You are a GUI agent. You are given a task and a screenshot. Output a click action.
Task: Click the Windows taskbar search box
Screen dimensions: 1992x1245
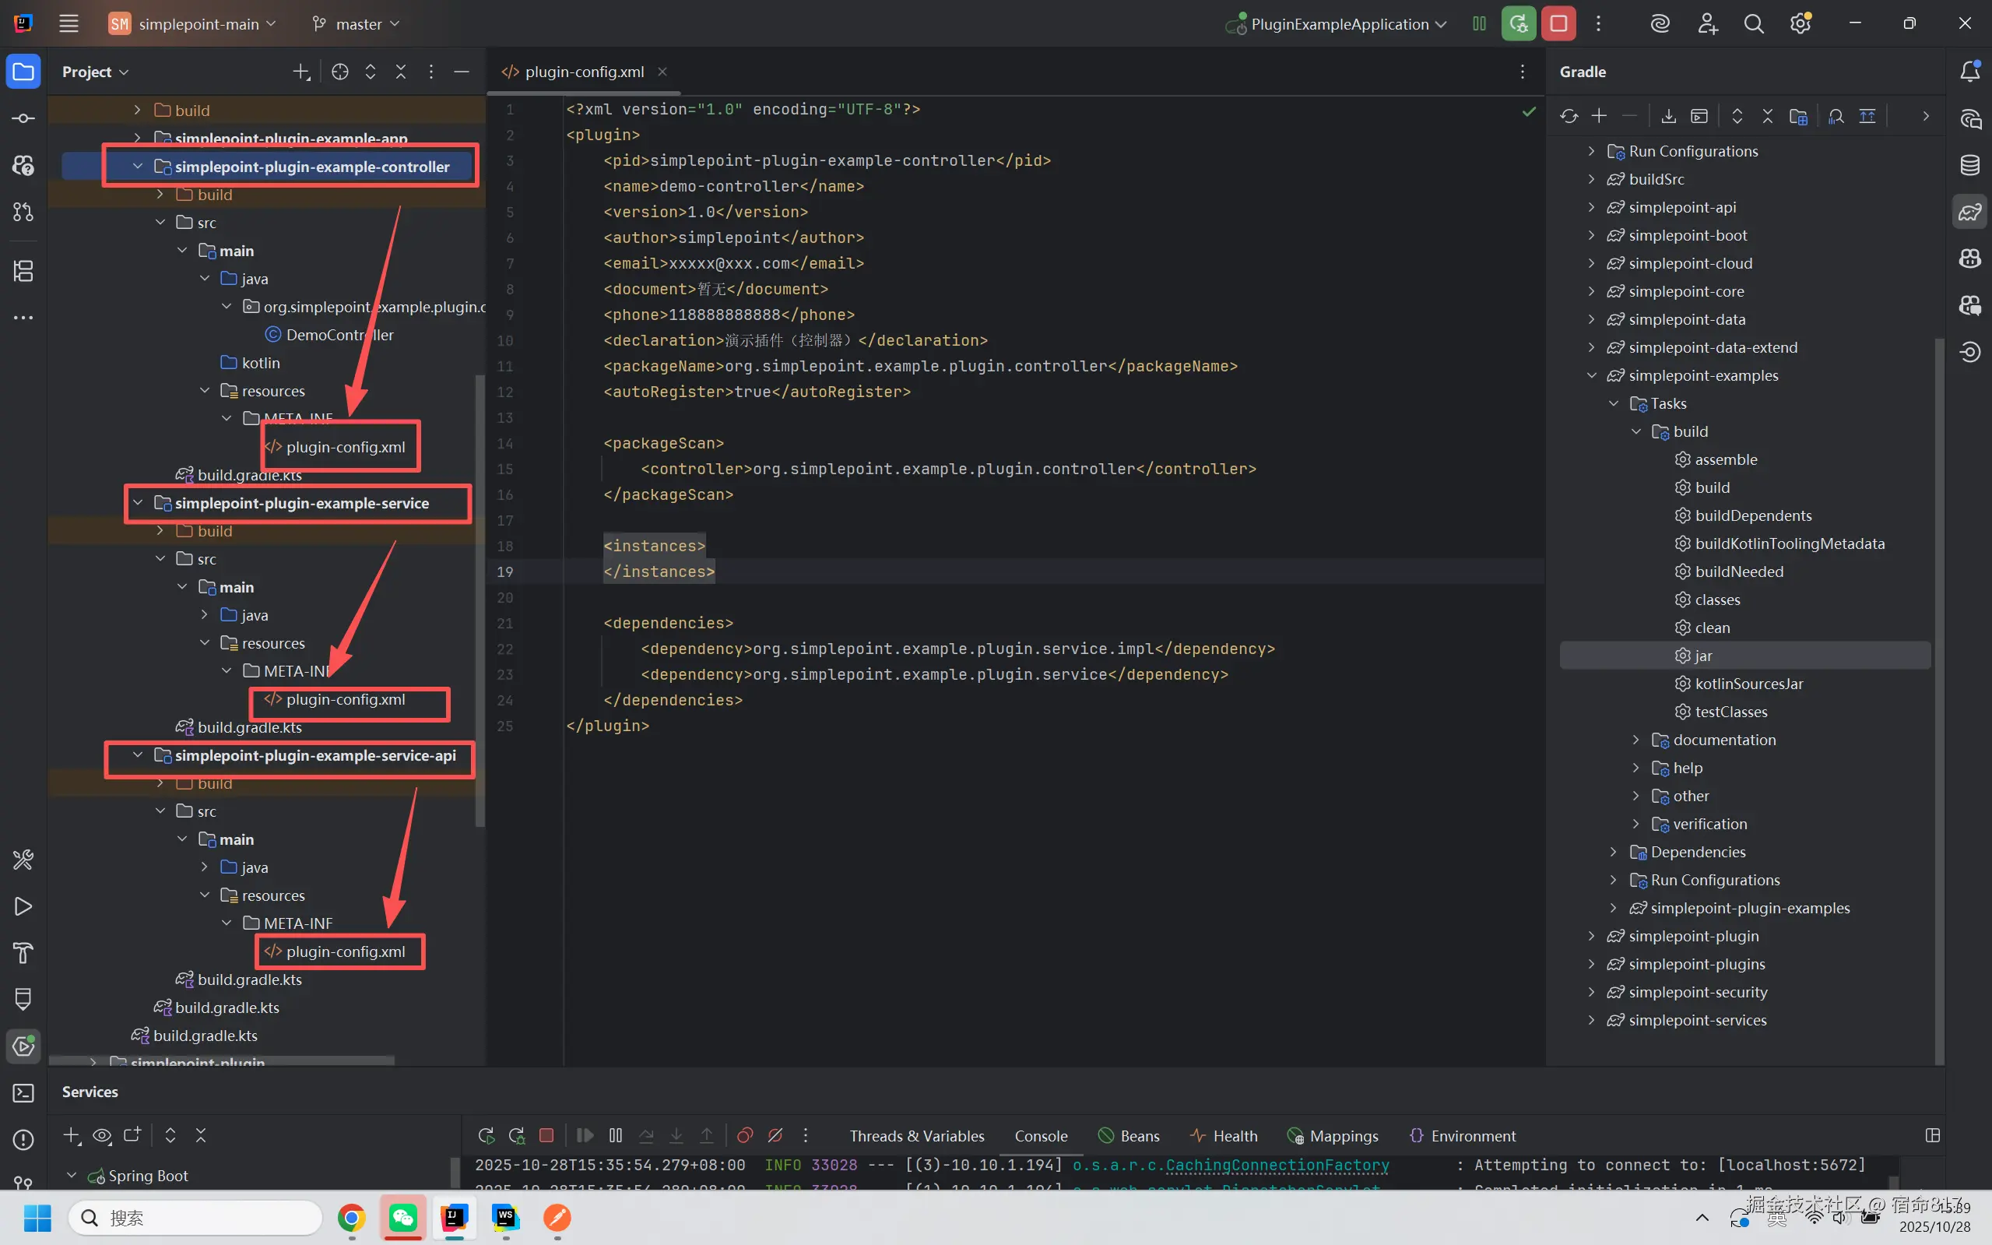196,1218
